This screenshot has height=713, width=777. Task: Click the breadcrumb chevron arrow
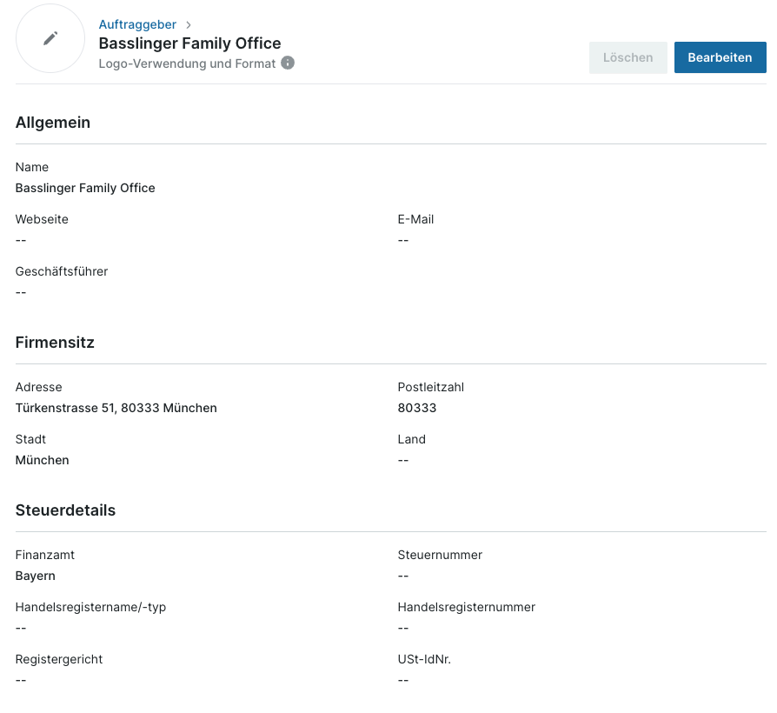pos(189,25)
